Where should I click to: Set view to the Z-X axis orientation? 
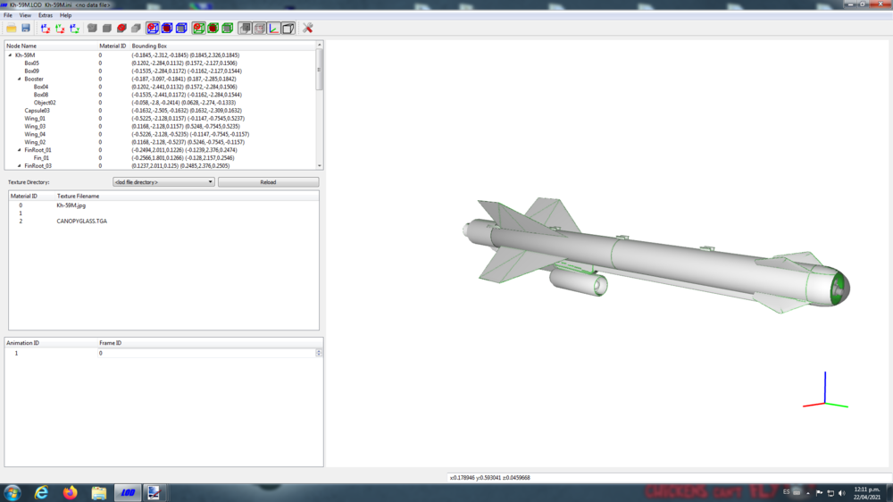[46, 28]
